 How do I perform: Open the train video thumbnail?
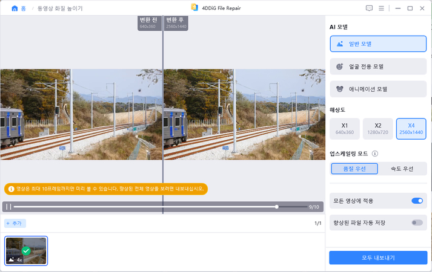pos(26,251)
